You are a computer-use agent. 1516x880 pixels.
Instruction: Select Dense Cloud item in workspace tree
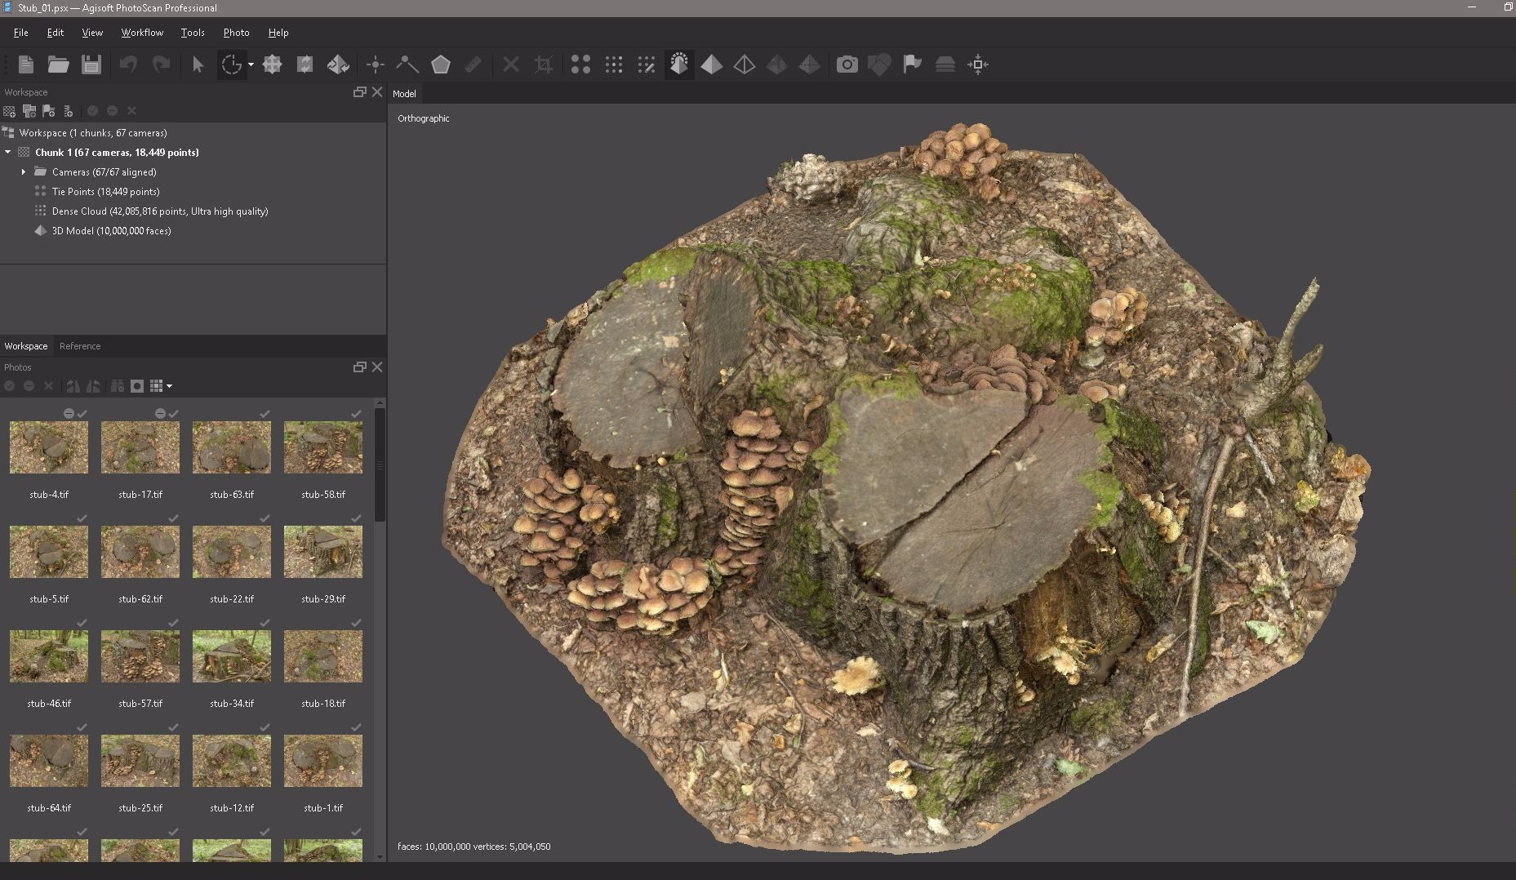(x=159, y=211)
